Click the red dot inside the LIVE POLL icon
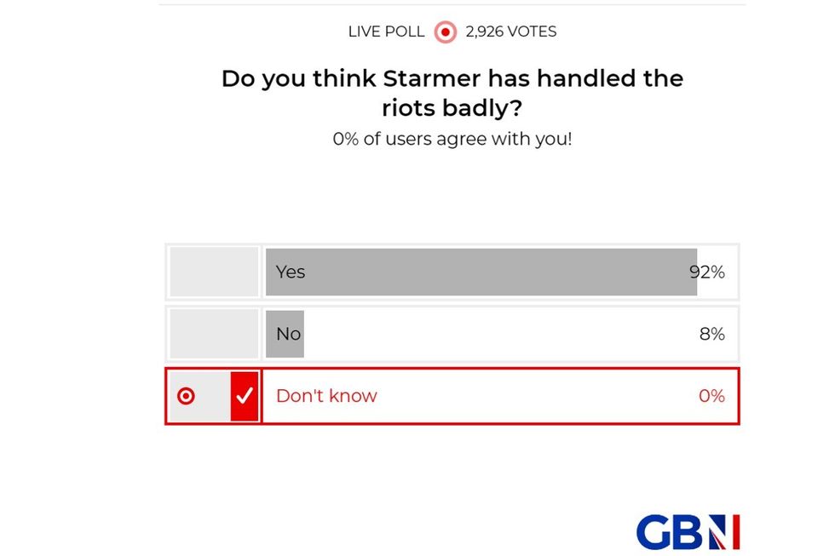The height and width of the screenshot is (556, 835). [444, 32]
